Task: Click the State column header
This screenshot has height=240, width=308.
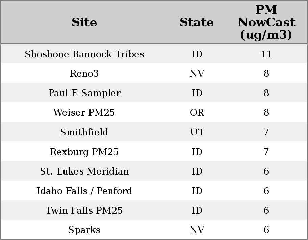Action: pos(197,22)
